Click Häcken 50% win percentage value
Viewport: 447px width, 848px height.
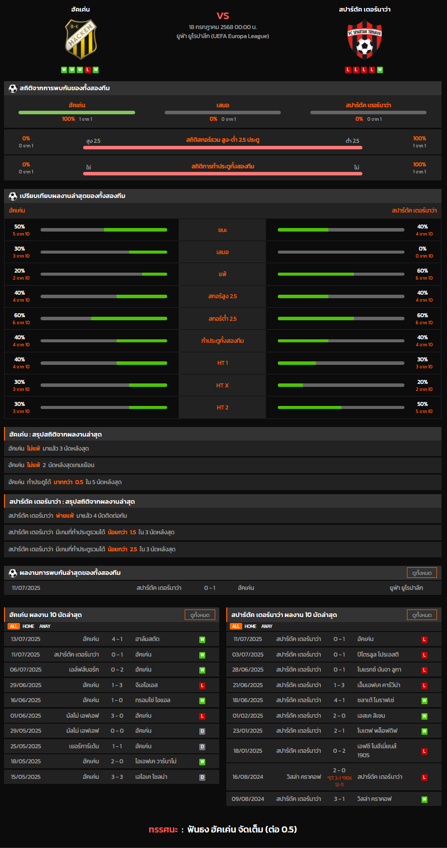click(20, 227)
